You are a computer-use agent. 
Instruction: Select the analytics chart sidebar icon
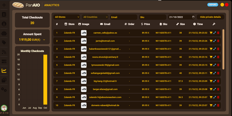[x=4, y=71]
